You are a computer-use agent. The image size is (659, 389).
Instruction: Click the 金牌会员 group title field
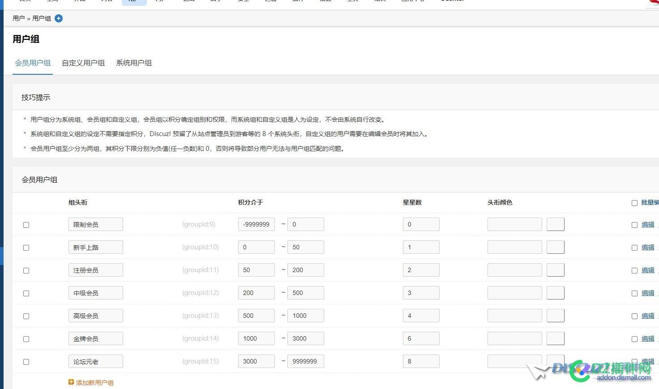[x=96, y=338]
